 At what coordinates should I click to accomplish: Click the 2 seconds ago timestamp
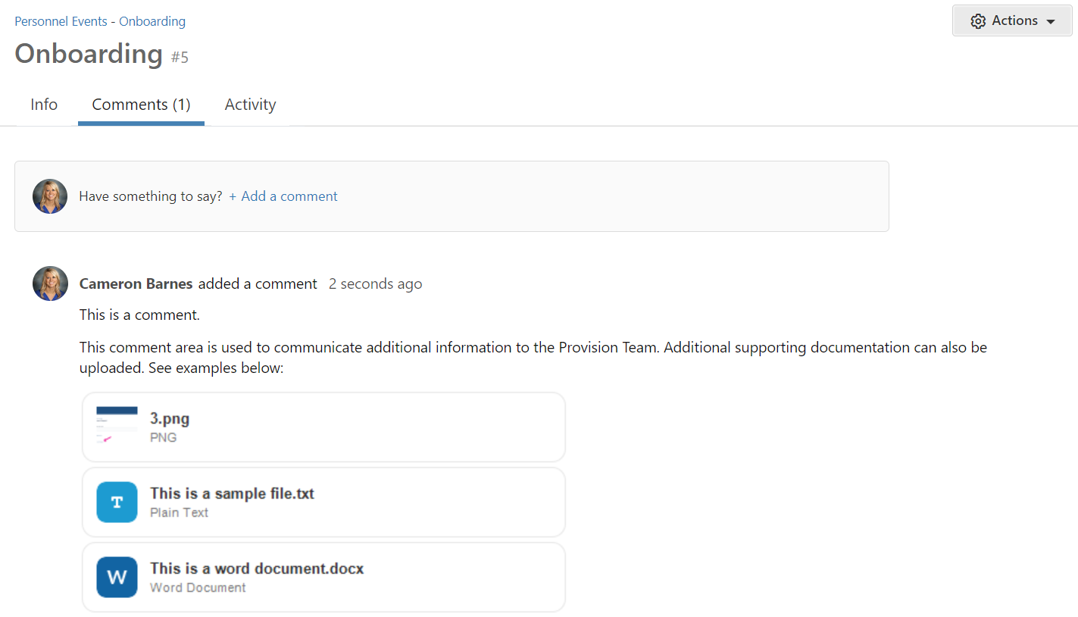[x=375, y=284]
